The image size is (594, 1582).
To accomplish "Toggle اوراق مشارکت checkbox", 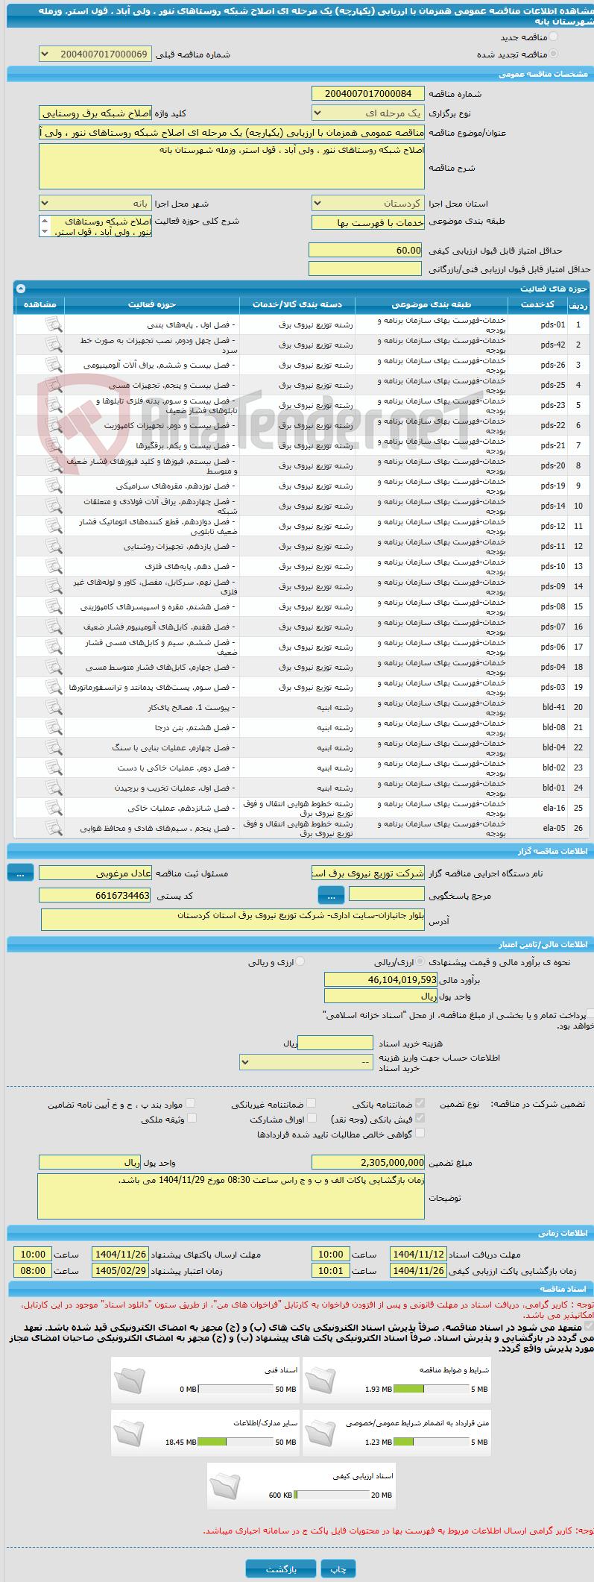I will [x=312, y=1118].
